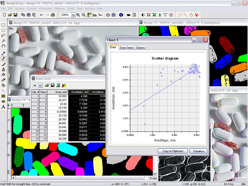The height and width of the screenshot is (186, 248).
Task: Choose the eyedropper tool
Action: click(3, 53)
